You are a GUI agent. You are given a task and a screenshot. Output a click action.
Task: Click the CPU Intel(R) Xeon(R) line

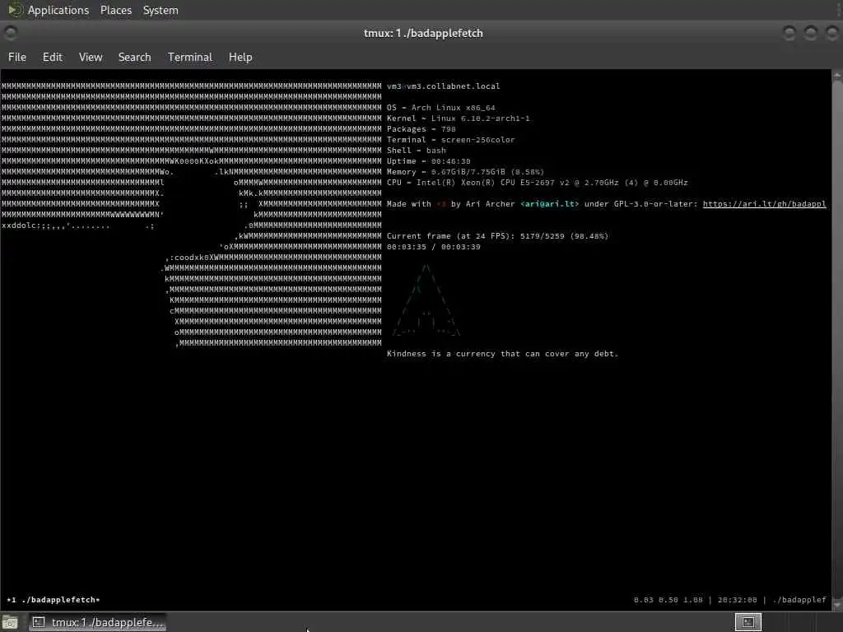click(x=537, y=183)
